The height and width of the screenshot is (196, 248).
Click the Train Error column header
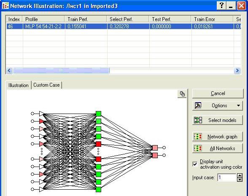click(x=212, y=19)
